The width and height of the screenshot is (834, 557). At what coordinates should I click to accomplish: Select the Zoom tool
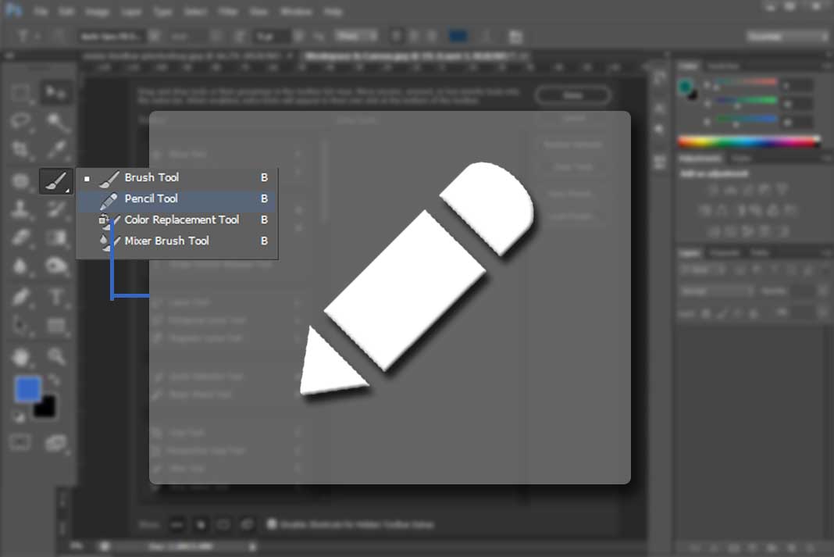point(56,356)
